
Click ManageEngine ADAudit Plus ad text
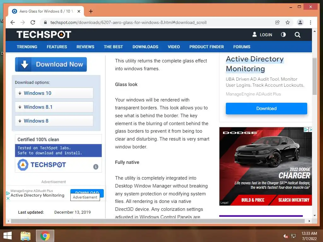pyautogui.click(x=253, y=94)
